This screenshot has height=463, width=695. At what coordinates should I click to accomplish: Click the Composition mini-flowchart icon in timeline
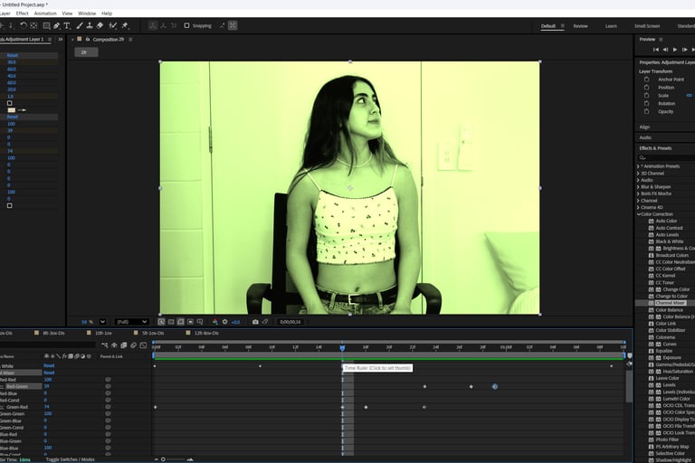click(x=105, y=345)
